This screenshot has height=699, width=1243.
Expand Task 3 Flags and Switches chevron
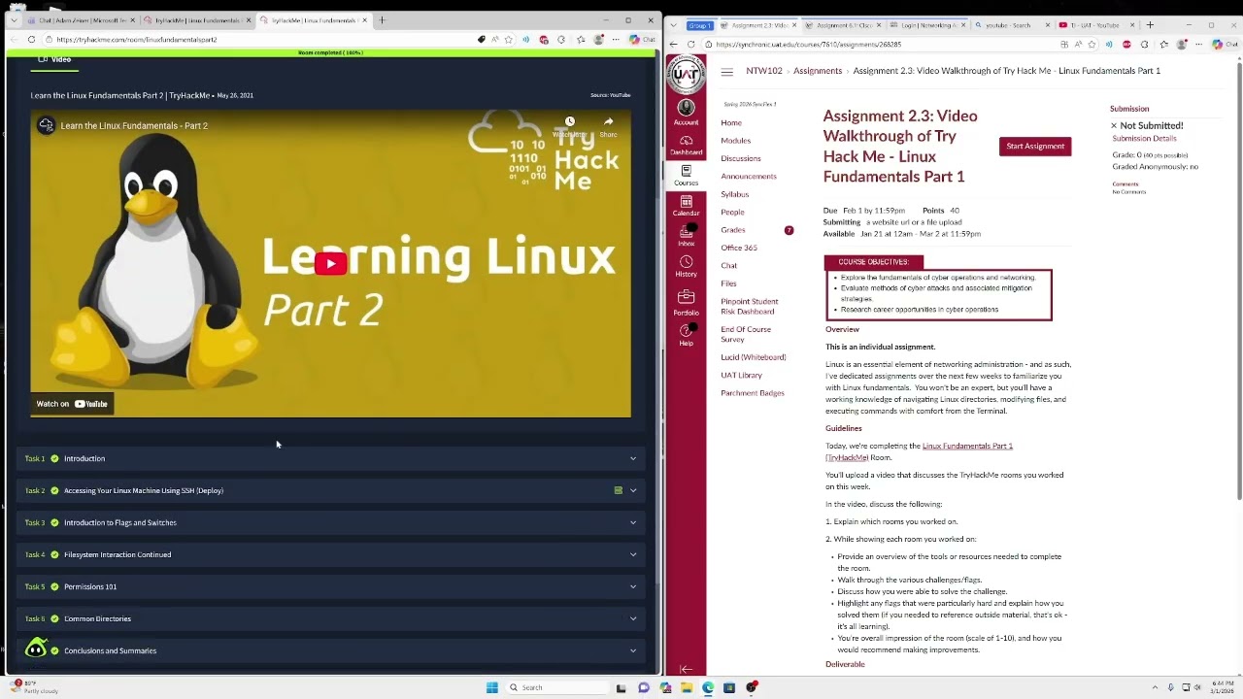point(633,522)
